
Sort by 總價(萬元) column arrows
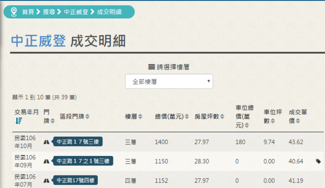(187, 116)
